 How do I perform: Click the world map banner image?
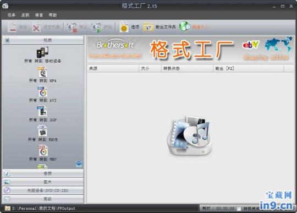[x=278, y=45]
